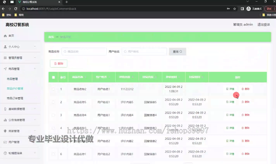Expand 管理员管理 submenu chevron
The height and width of the screenshot is (164, 276).
35,58
